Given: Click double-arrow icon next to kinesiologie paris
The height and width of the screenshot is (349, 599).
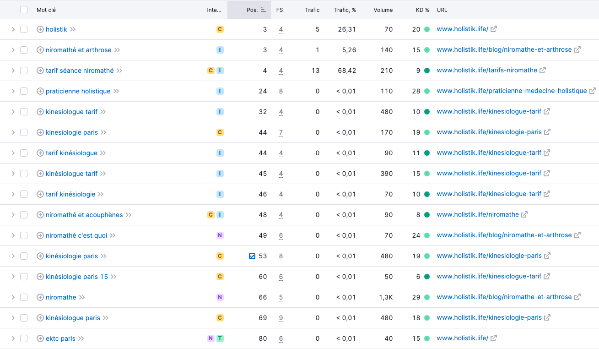Looking at the screenshot, I should coord(103,132).
